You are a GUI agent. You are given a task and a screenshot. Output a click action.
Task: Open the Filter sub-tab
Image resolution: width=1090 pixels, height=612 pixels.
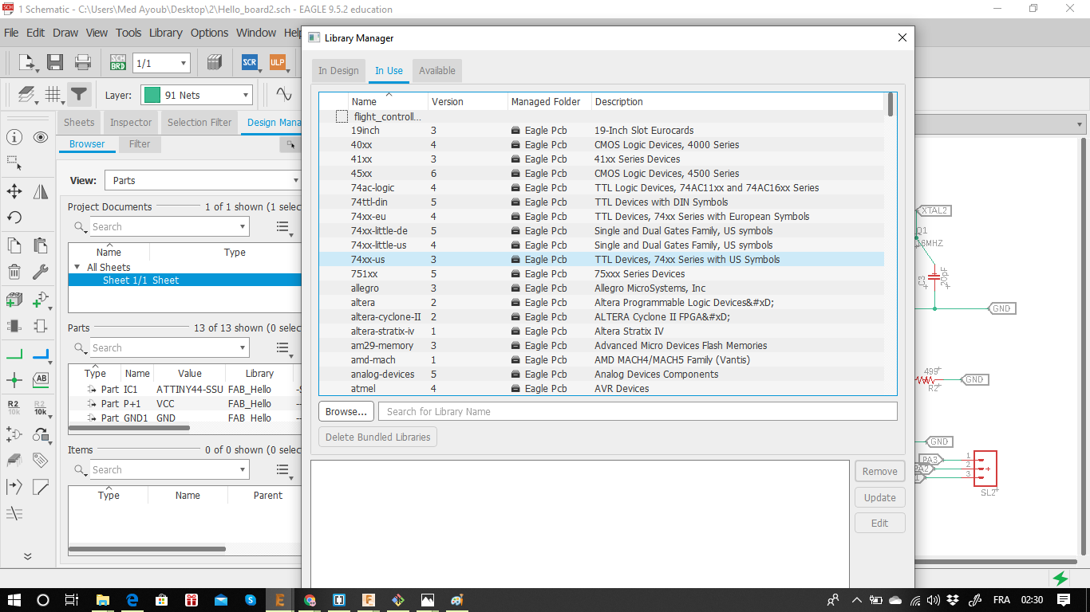140,144
